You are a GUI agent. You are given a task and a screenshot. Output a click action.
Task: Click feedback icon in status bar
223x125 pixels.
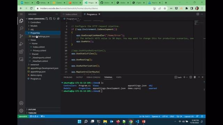coord(197,116)
